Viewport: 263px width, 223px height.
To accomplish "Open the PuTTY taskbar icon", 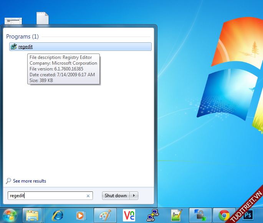I will [x=153, y=215].
